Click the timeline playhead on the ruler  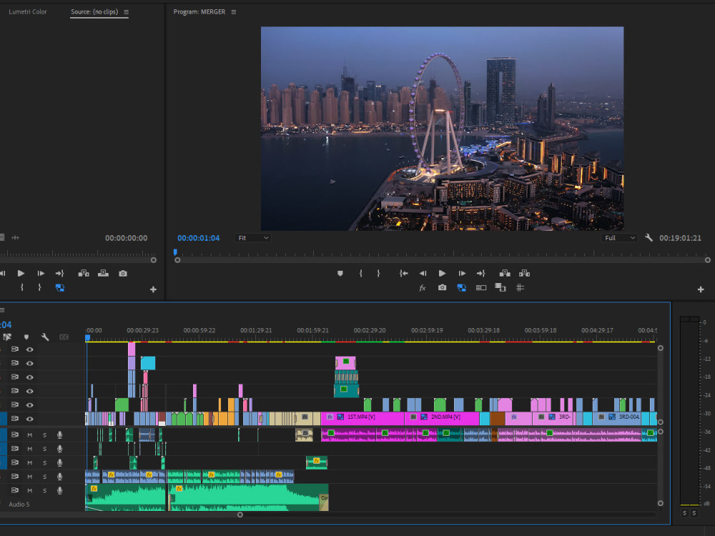[87, 338]
